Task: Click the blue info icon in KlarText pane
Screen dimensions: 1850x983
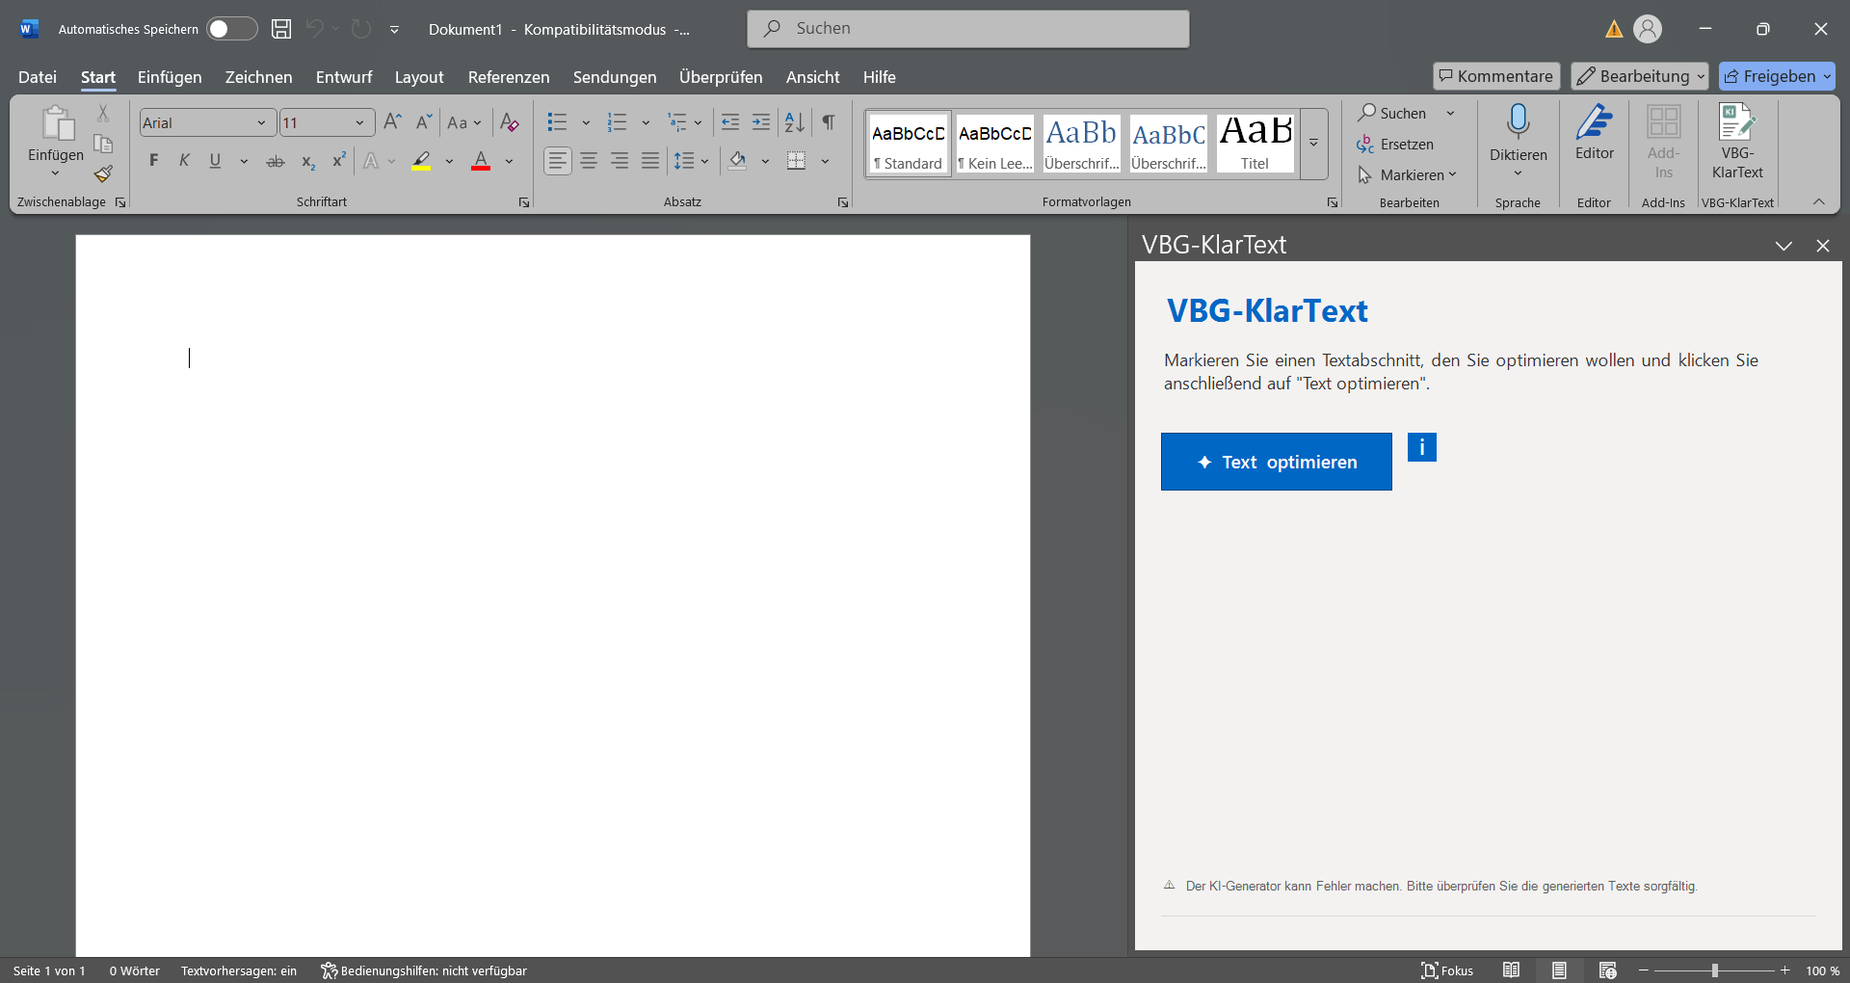Action: [x=1421, y=447]
